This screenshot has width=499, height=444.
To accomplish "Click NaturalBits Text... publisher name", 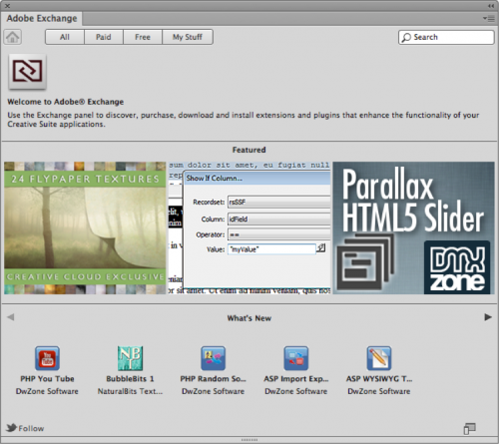I will 130,391.
